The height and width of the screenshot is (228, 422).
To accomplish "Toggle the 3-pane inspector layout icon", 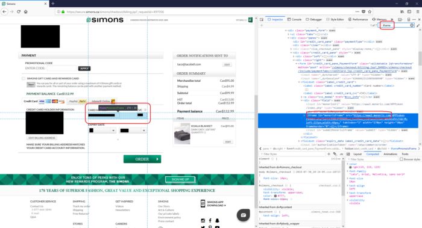I will [x=348, y=154].
